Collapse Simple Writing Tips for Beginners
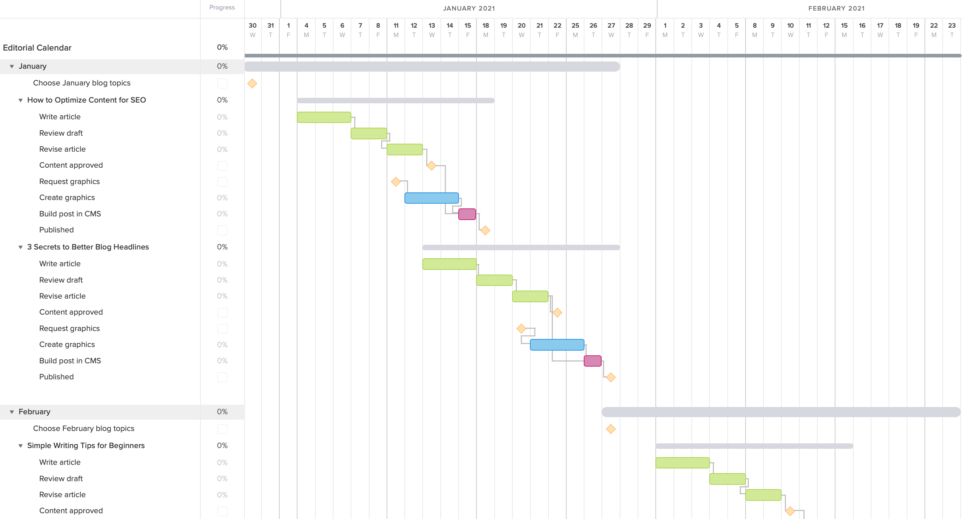The width and height of the screenshot is (962, 519). tap(20, 446)
